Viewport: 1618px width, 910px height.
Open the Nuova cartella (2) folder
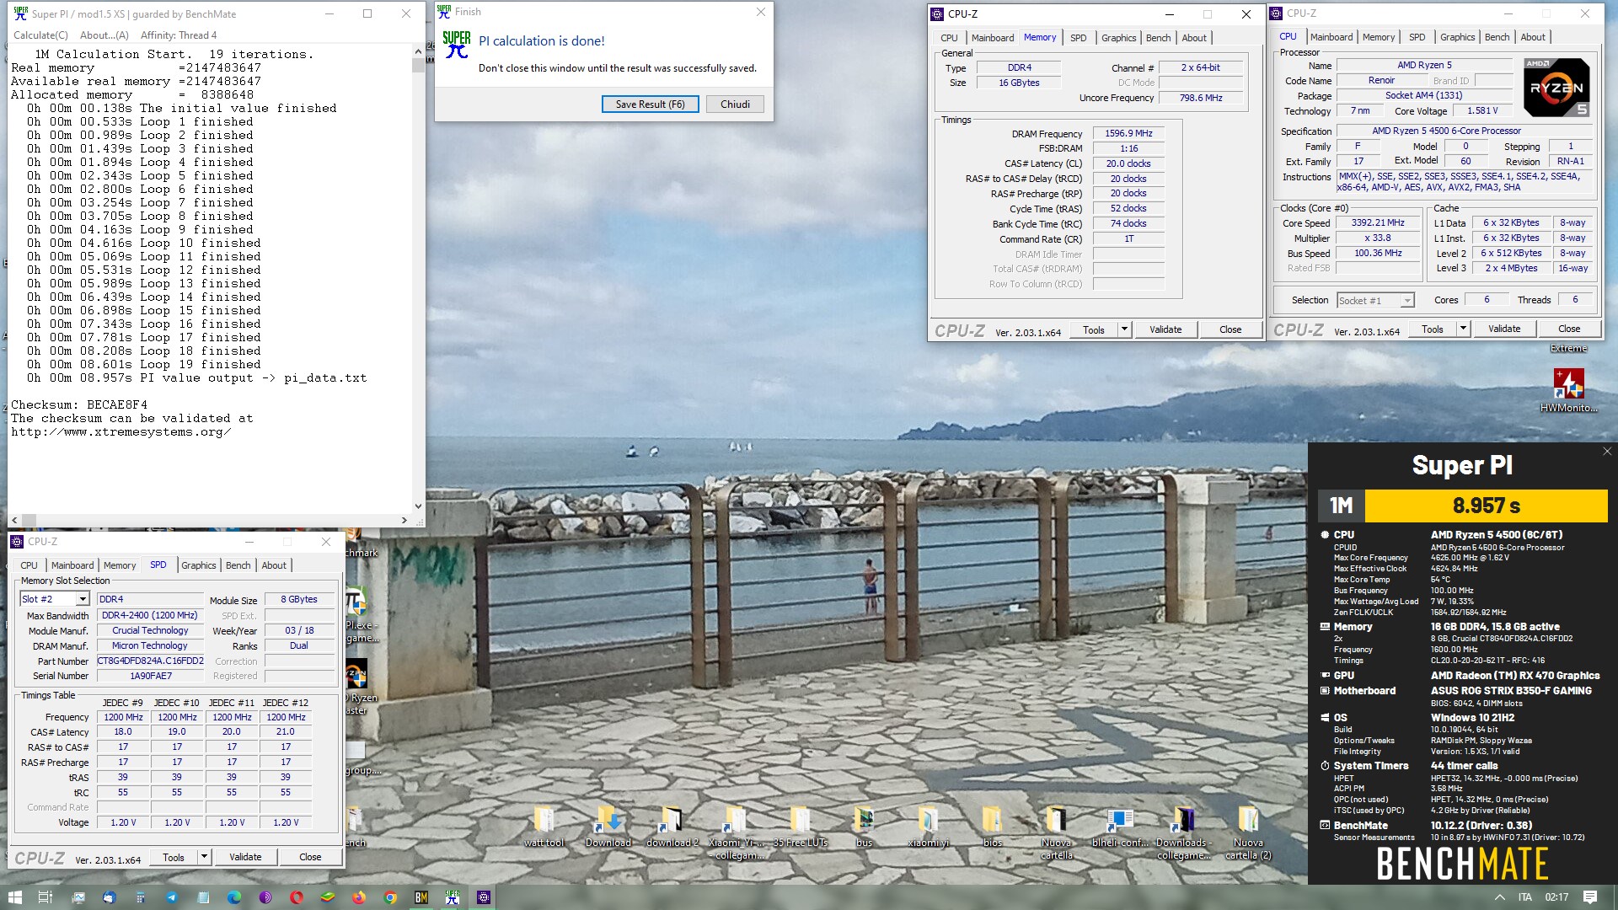(x=1248, y=832)
